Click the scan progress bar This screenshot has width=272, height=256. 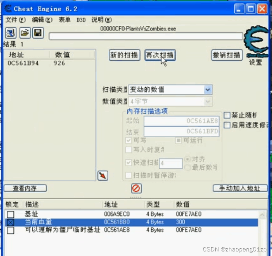coord(146,36)
